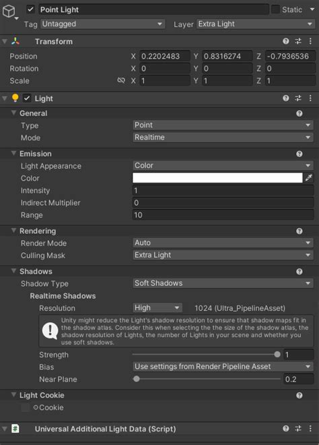Image resolution: width=319 pixels, height=445 pixels.
Task: Open Universal Additional Light Data presets icon
Action: [298, 429]
